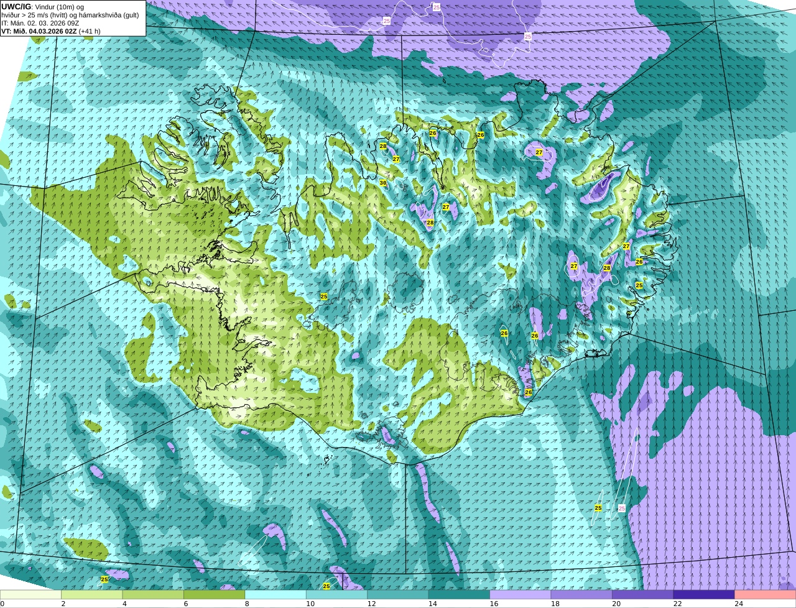Click the legend tick number '22'
Viewport: 796px width, 608px height.
[x=677, y=604]
